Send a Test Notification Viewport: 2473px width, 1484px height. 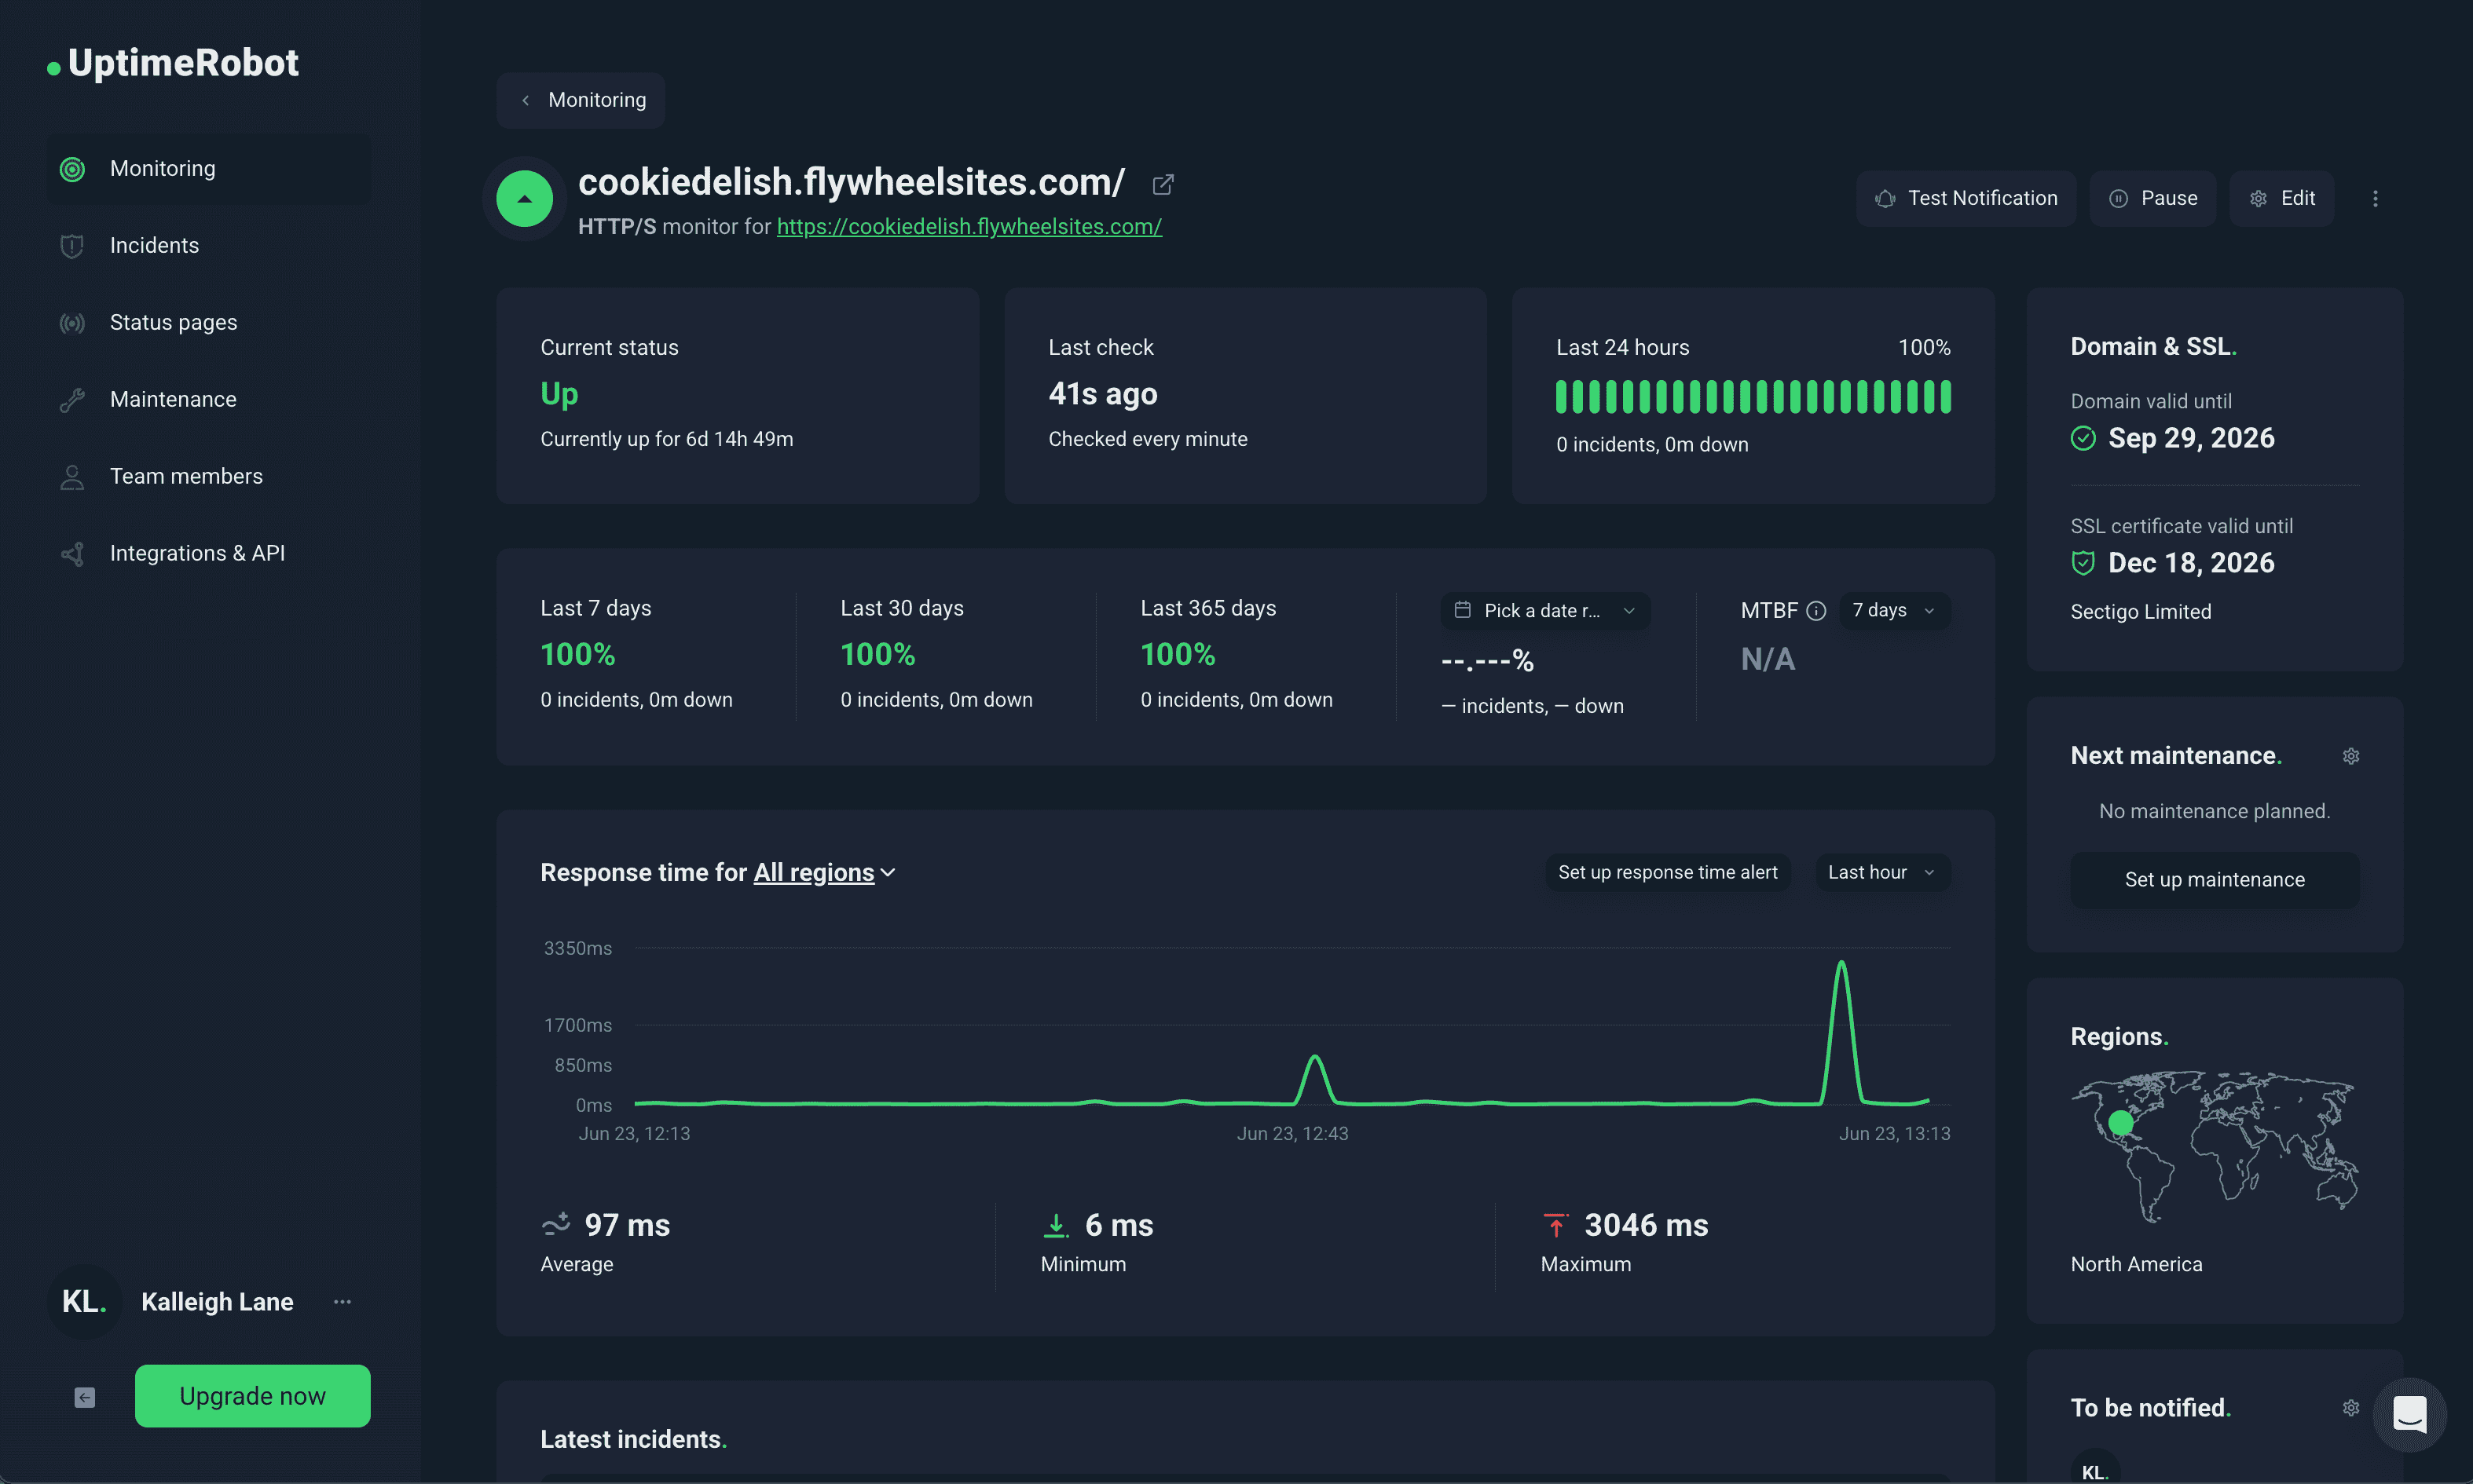1966,198
